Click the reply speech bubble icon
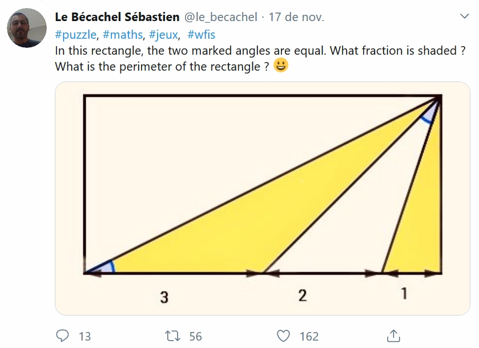The width and height of the screenshot is (479, 348). [x=62, y=336]
